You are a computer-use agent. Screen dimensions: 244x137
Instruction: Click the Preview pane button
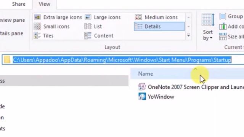(13, 20)
